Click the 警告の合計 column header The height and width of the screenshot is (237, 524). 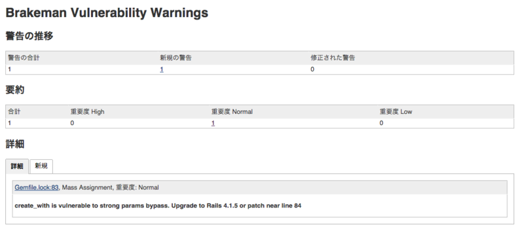coord(24,58)
